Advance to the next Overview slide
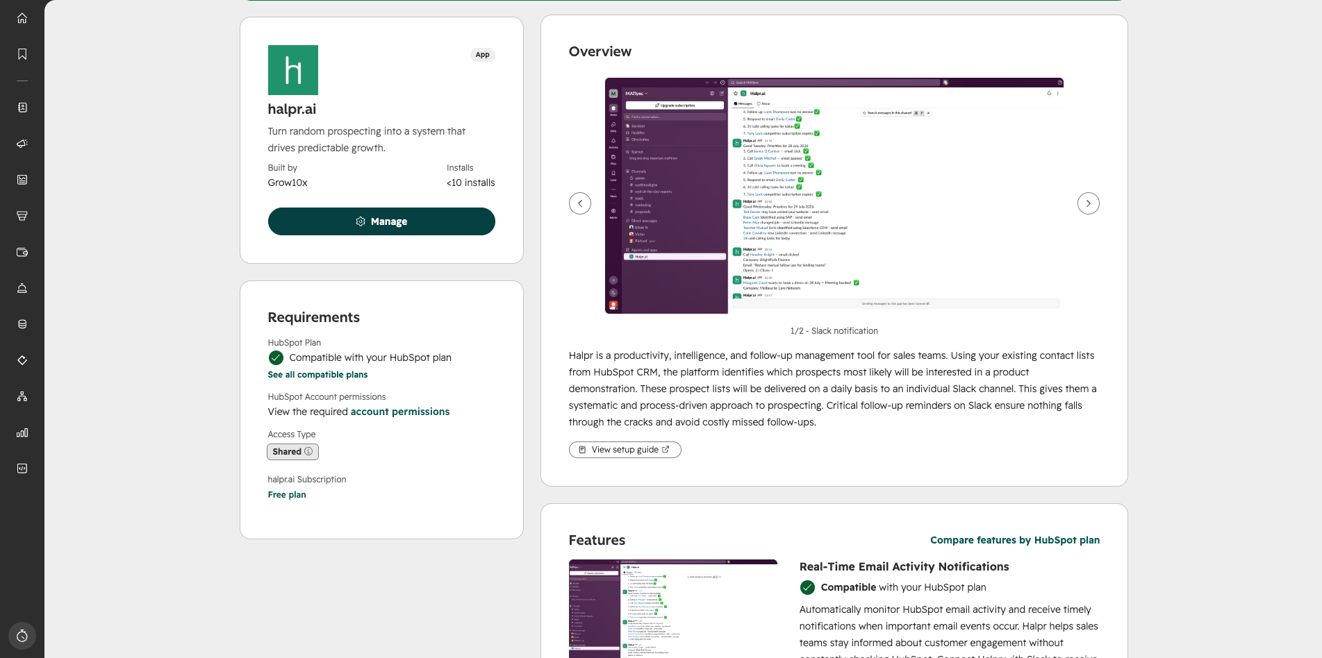Image resolution: width=1322 pixels, height=658 pixels. tap(1089, 203)
